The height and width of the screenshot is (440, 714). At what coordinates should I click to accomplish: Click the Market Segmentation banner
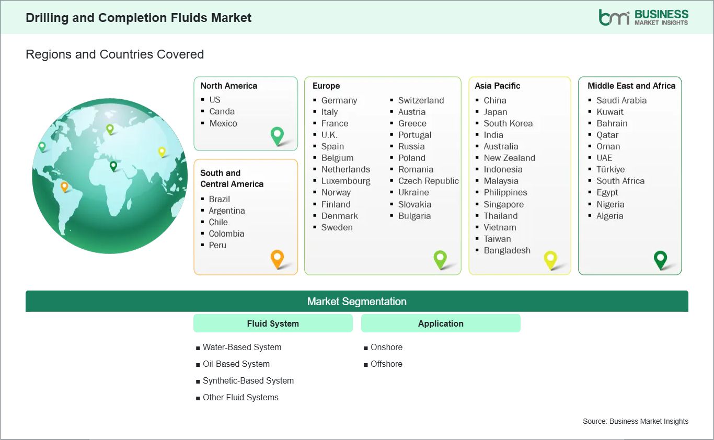click(x=357, y=301)
